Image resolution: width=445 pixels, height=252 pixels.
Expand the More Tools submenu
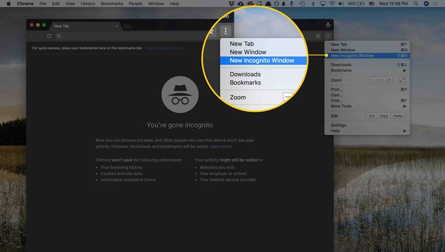[367, 106]
